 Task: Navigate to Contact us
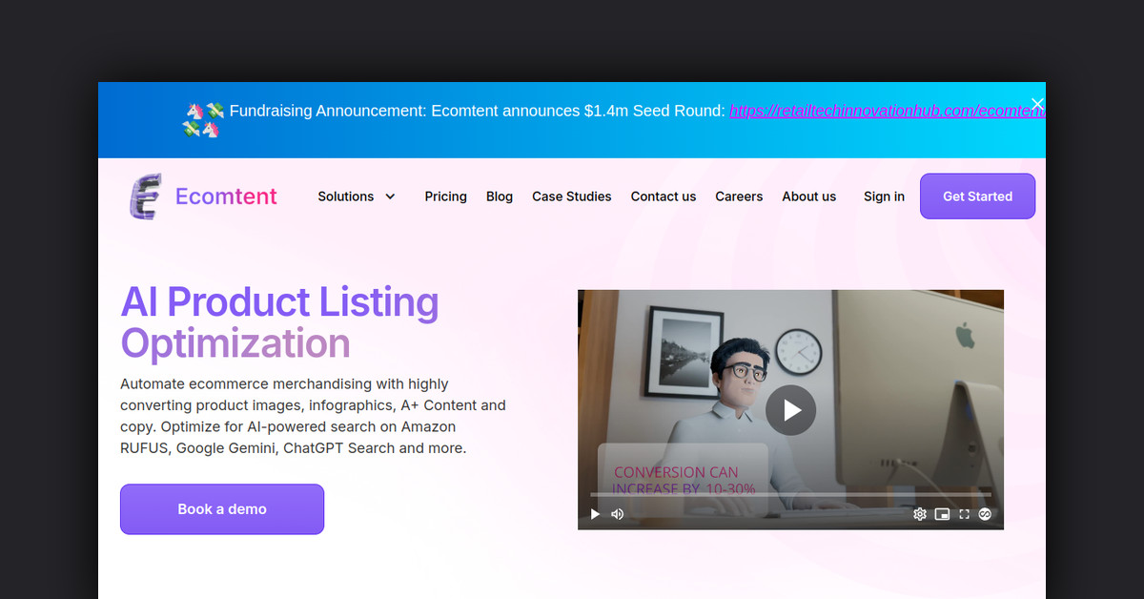(664, 196)
